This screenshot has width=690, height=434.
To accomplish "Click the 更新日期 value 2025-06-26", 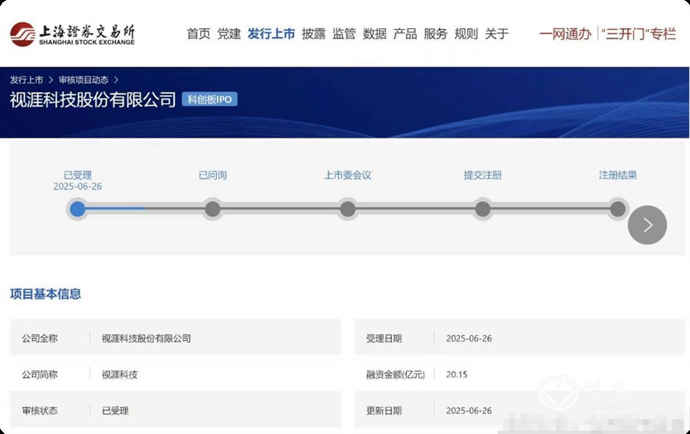I will coord(469,411).
